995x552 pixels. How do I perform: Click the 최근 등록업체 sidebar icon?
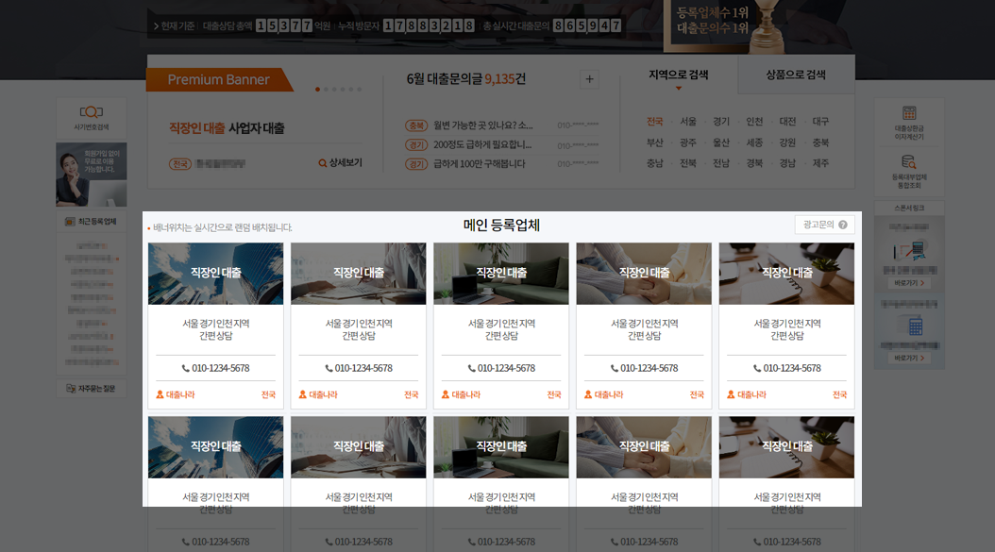[x=70, y=222]
